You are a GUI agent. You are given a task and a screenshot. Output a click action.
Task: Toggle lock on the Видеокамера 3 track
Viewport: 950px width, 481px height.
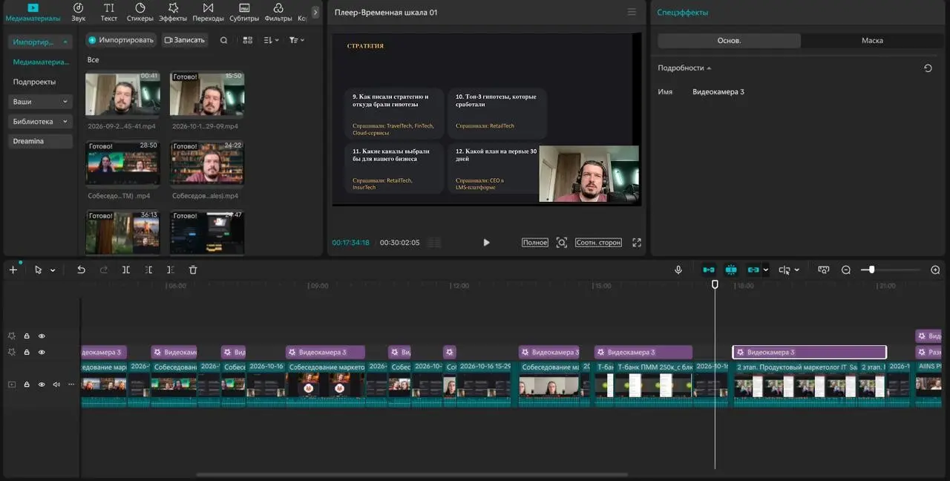click(x=27, y=353)
